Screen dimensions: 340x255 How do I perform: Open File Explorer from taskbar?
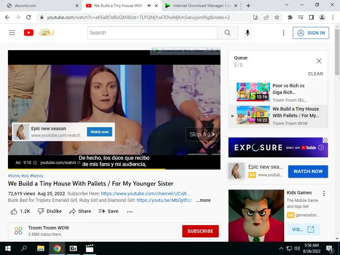pyautogui.click(x=41, y=248)
